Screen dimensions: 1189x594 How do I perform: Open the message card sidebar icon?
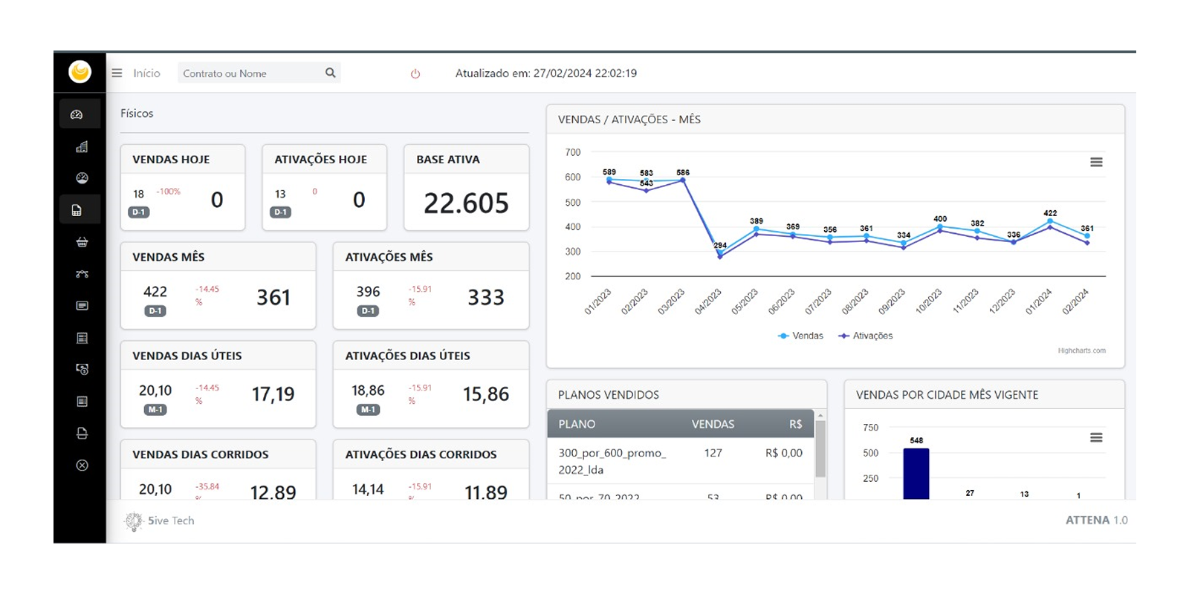pos(82,306)
